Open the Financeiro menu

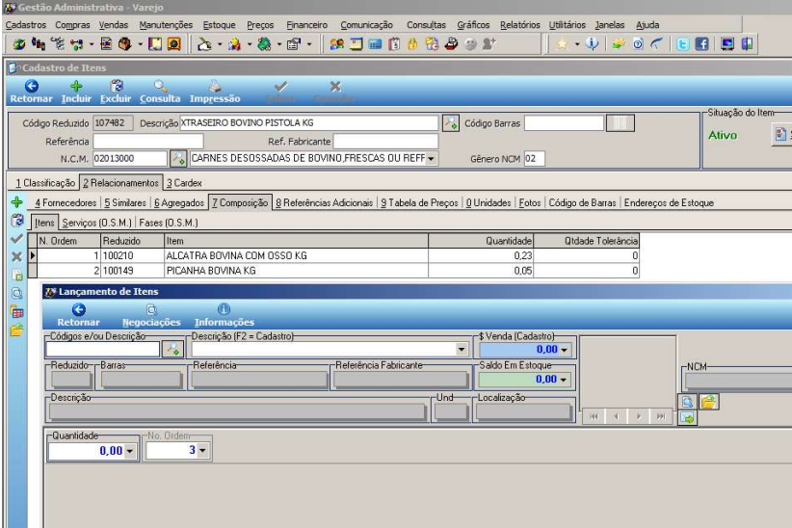pyautogui.click(x=306, y=25)
